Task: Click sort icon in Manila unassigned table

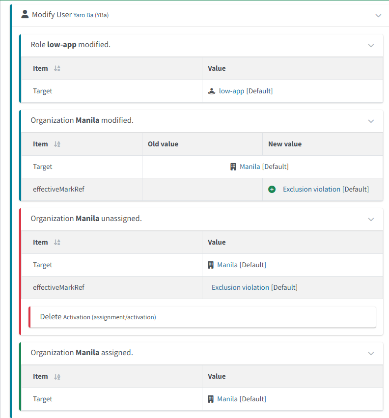Action: pos(57,243)
